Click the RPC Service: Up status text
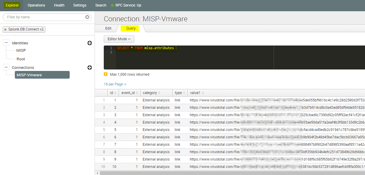Viewport: 365px width, 175px height. coord(128,5)
